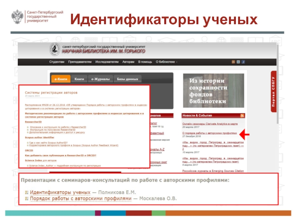297x222 pixels.
Task: Open the Исследователям menu item
Action: [107, 62]
